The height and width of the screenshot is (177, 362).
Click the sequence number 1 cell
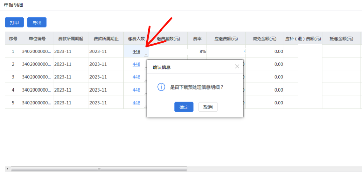pos(13,51)
